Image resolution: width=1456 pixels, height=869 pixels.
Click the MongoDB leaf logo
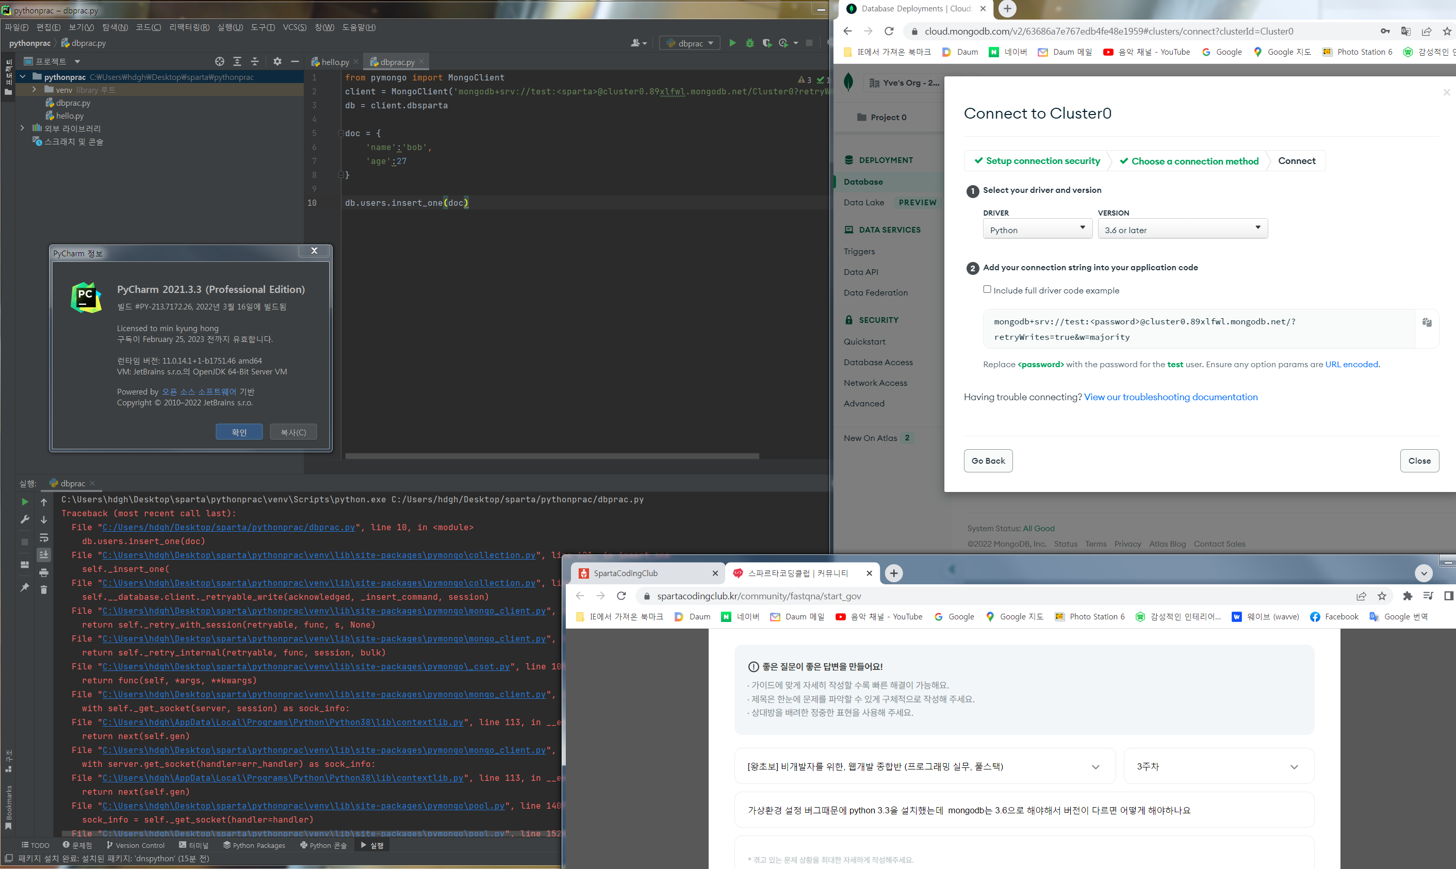coord(848,82)
